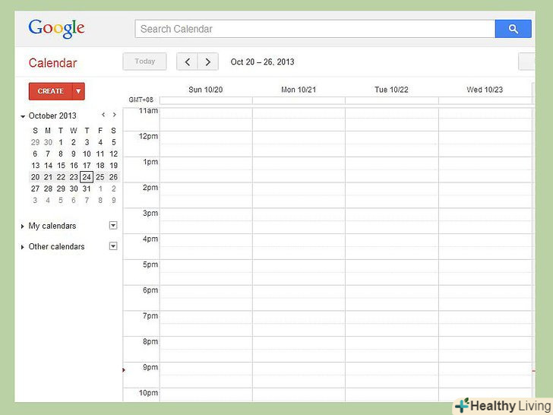Show next month in mini calendar
Viewport: 553px width, 415px height.
[114, 115]
